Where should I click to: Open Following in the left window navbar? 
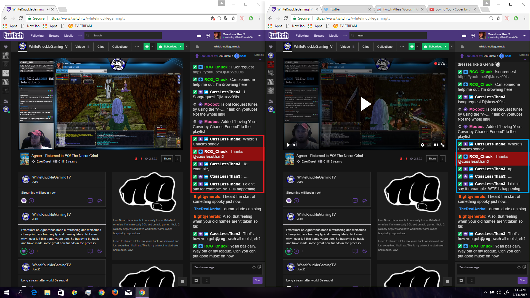[x=37, y=36]
